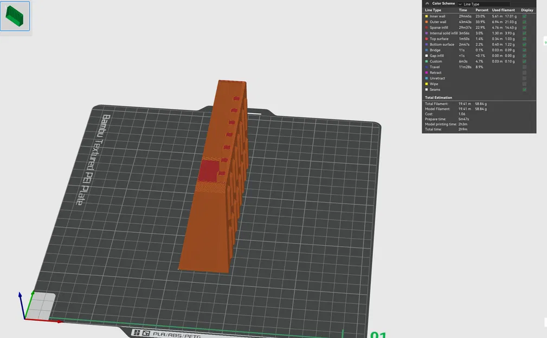Click the Inner wall time 29m45s
Image resolution: width=547 pixels, height=338 pixels.
point(465,16)
